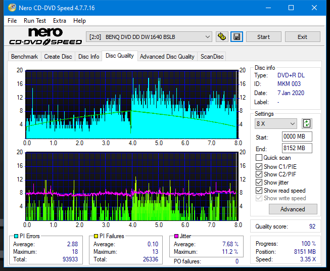Click the PI Failures yellow color swatch
Viewport: 330px width, 271px height.
(96, 236)
